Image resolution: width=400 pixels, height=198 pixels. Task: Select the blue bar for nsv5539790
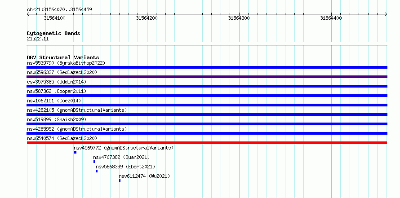[x=207, y=67]
